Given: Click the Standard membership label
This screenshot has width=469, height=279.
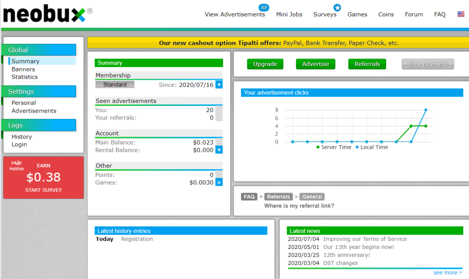Looking at the screenshot, I should click(115, 85).
